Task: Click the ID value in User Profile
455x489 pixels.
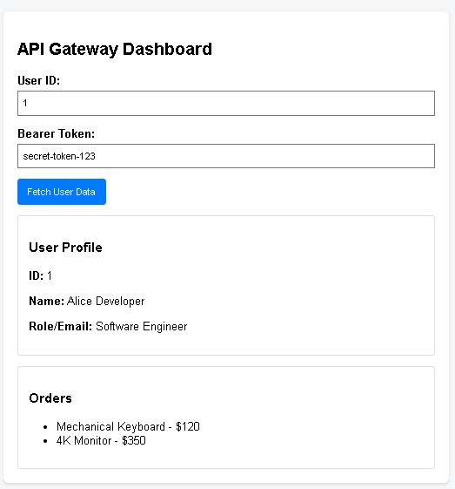Action: [x=50, y=275]
